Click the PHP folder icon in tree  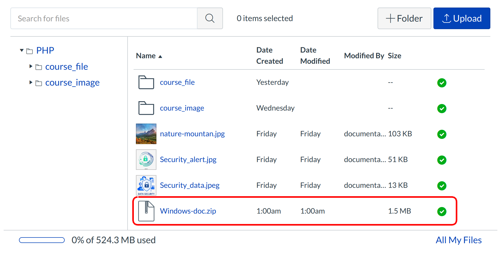pyautogui.click(x=30, y=51)
